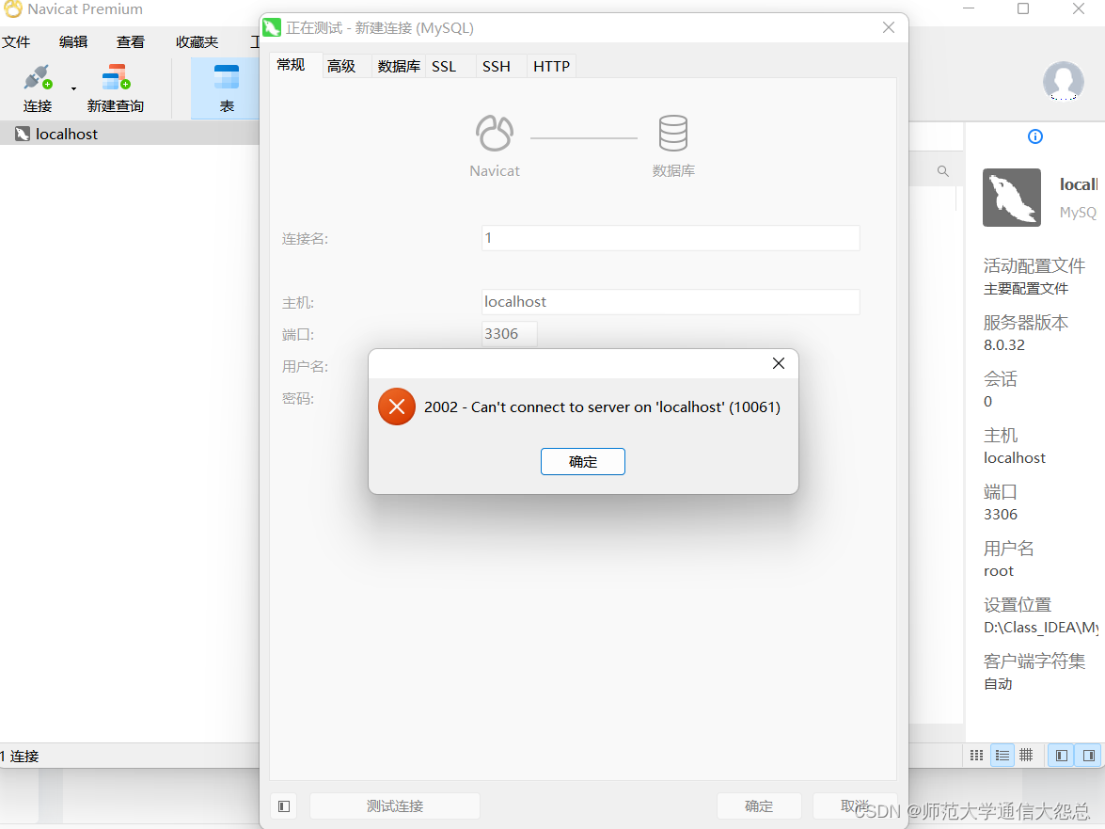
Task: Click the 3306 port value in info panel
Action: (1001, 515)
